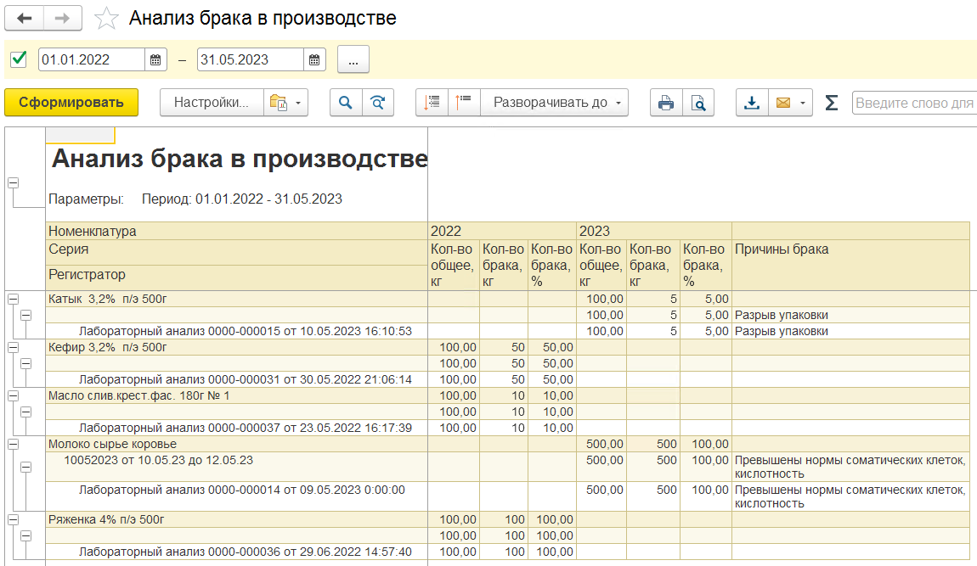
Task: Collapse the Катык 3,2% п/э 500г group
Action: click(x=13, y=299)
